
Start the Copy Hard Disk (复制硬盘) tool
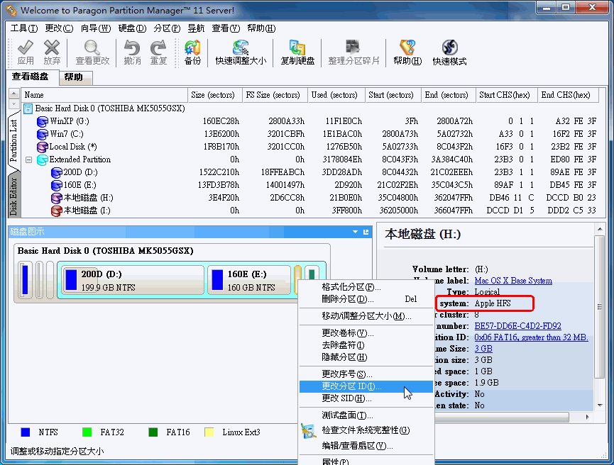point(297,47)
